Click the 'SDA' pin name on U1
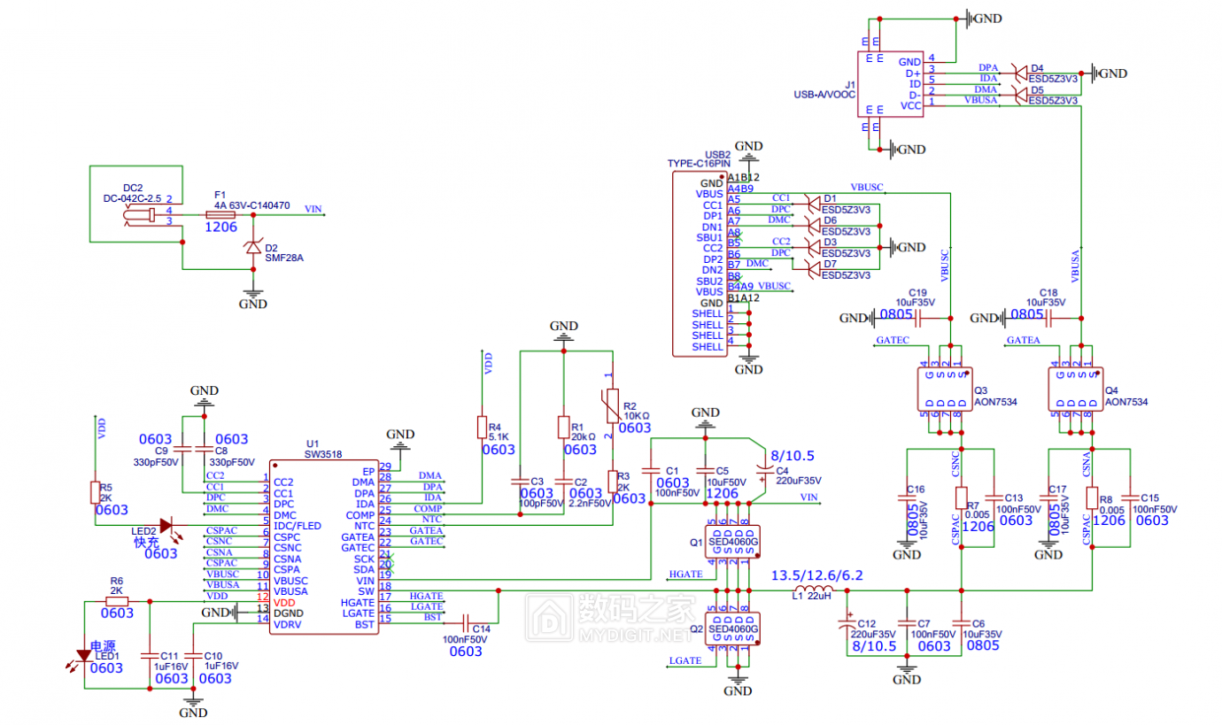The width and height of the screenshot is (1222, 725). [x=364, y=569]
